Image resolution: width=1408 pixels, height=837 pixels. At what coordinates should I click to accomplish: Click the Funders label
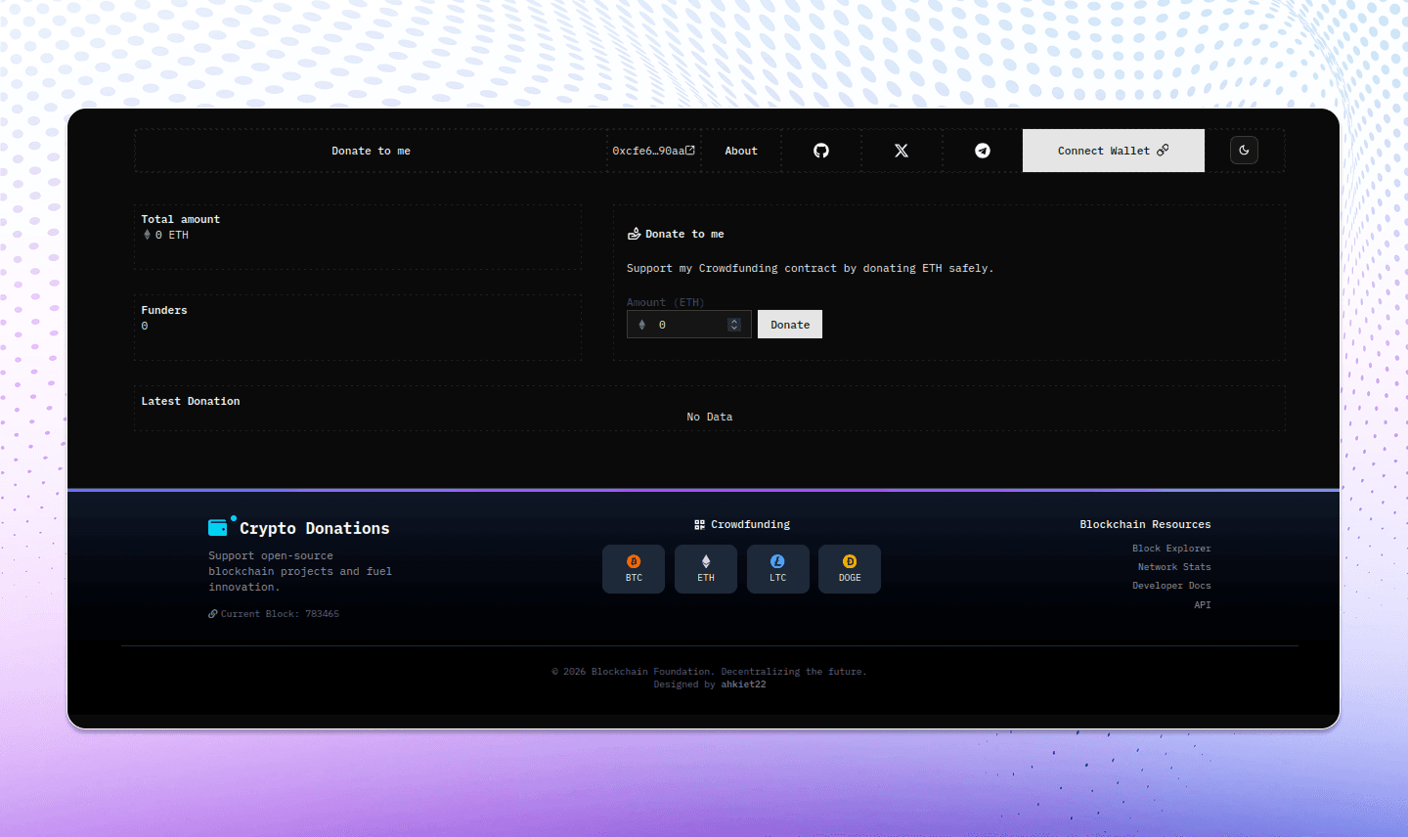(x=164, y=310)
